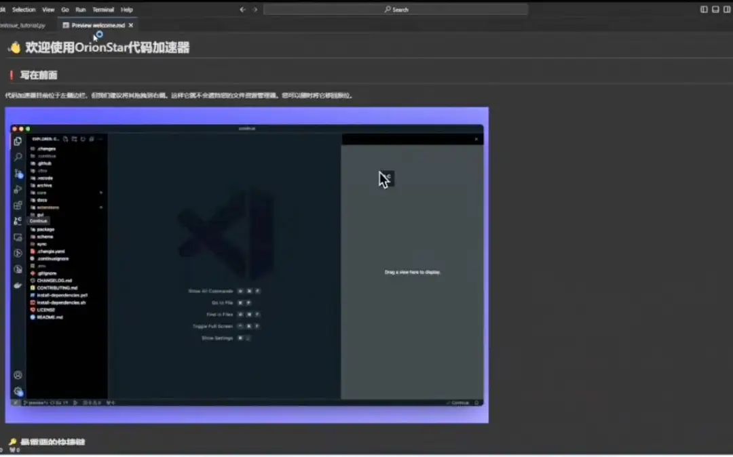This screenshot has height=457, width=733.
Task: Click the Accounts icon in demo image
Action: point(18,375)
